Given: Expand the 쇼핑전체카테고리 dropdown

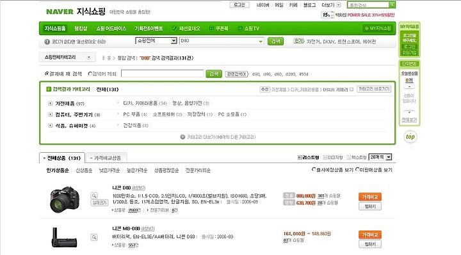Looking at the screenshot, I should [67, 58].
